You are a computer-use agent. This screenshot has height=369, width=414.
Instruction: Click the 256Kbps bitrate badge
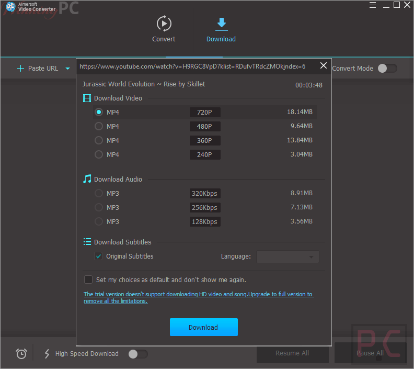(205, 207)
